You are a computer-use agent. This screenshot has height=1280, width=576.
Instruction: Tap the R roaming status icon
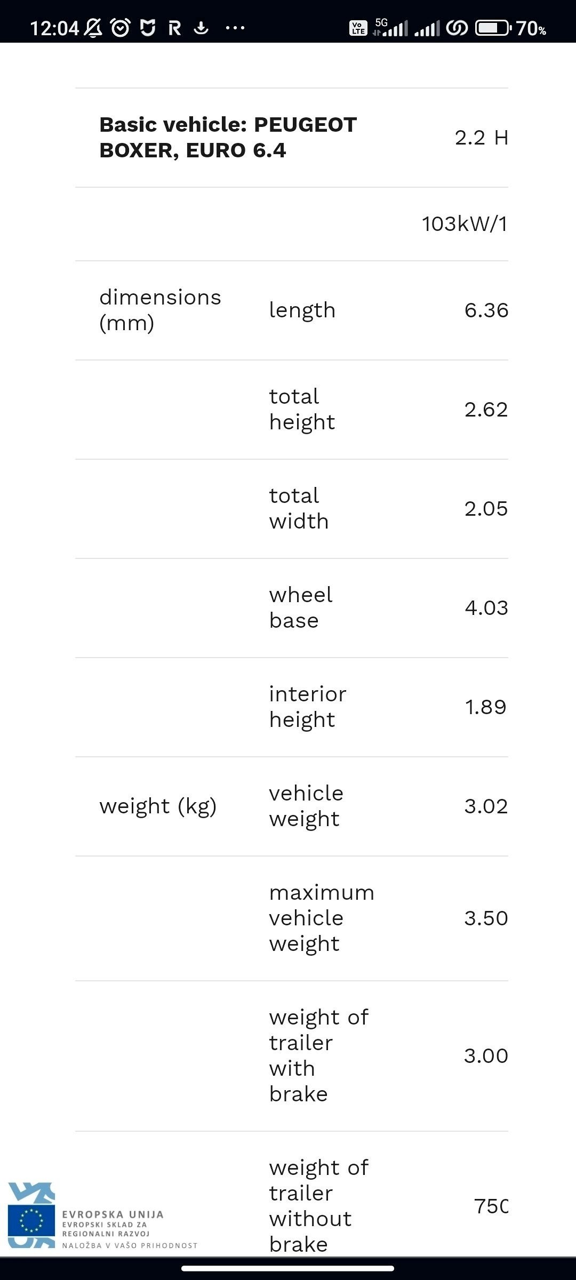[174, 28]
